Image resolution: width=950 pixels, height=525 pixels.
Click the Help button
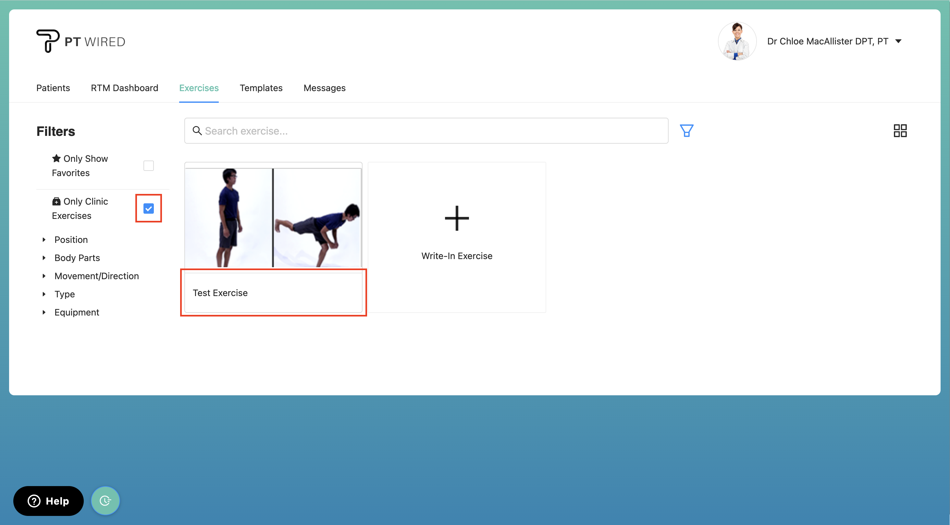(48, 501)
